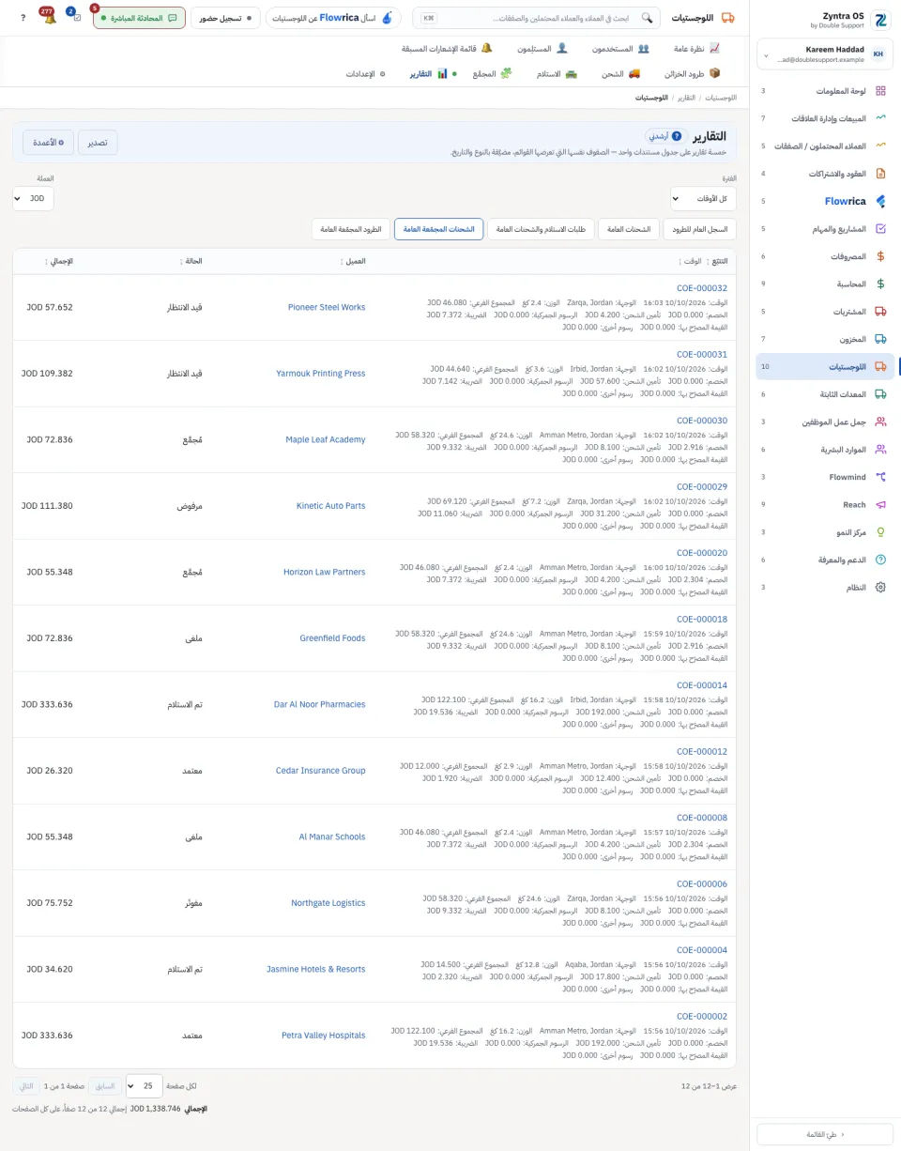901x1151 pixels.
Task: Open the Expenses dollar icon
Action: (x=880, y=255)
